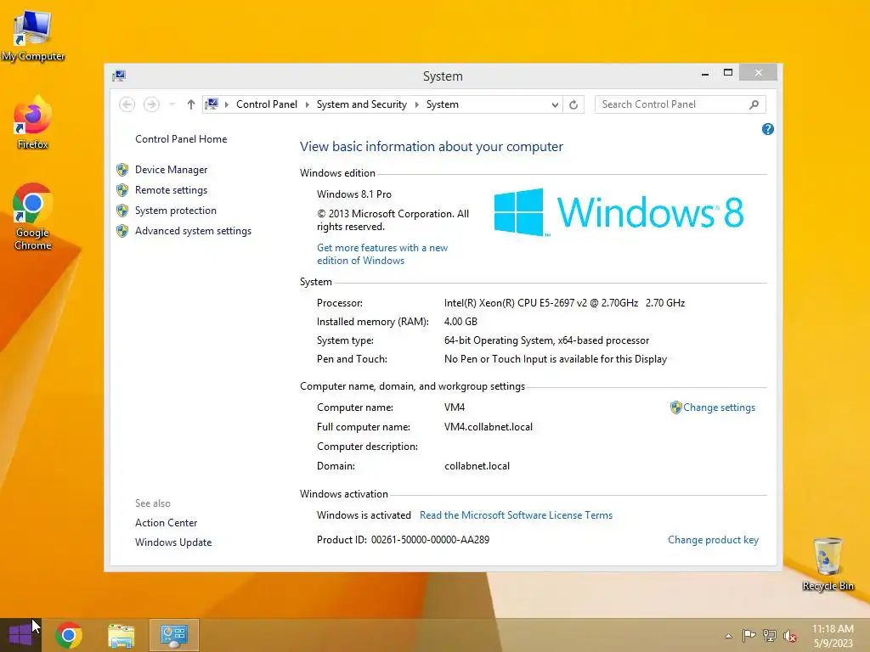
Task: Click the shield icon beside Device Manager
Action: [x=122, y=170]
